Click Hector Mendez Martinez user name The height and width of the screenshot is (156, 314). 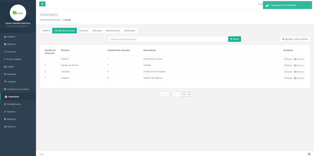(18, 23)
